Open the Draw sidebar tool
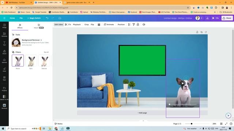This screenshot has width=234, height=131. 4,70
